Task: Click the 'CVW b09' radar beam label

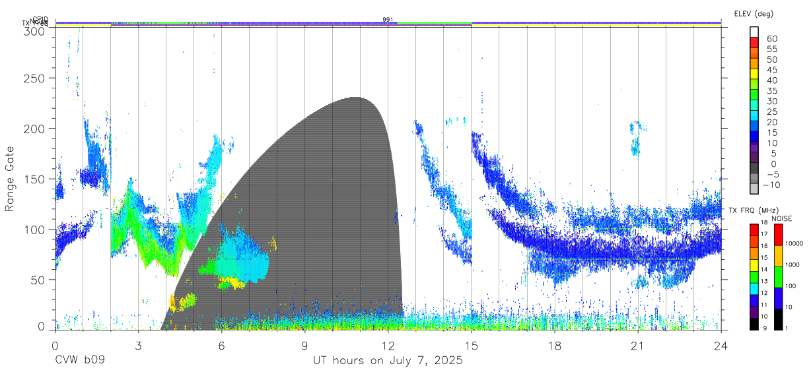Action: pyautogui.click(x=80, y=361)
